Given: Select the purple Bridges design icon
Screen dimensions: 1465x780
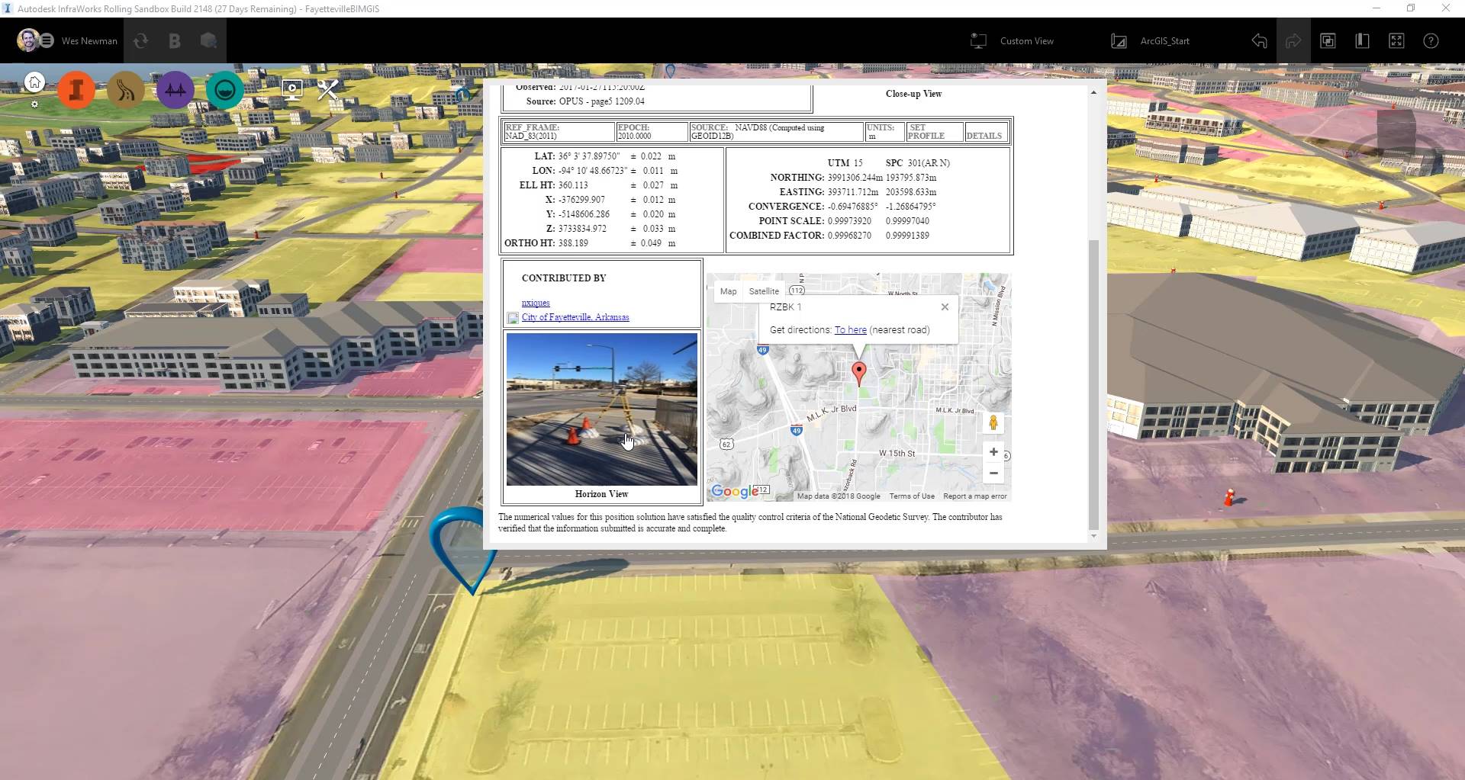Looking at the screenshot, I should point(175,89).
